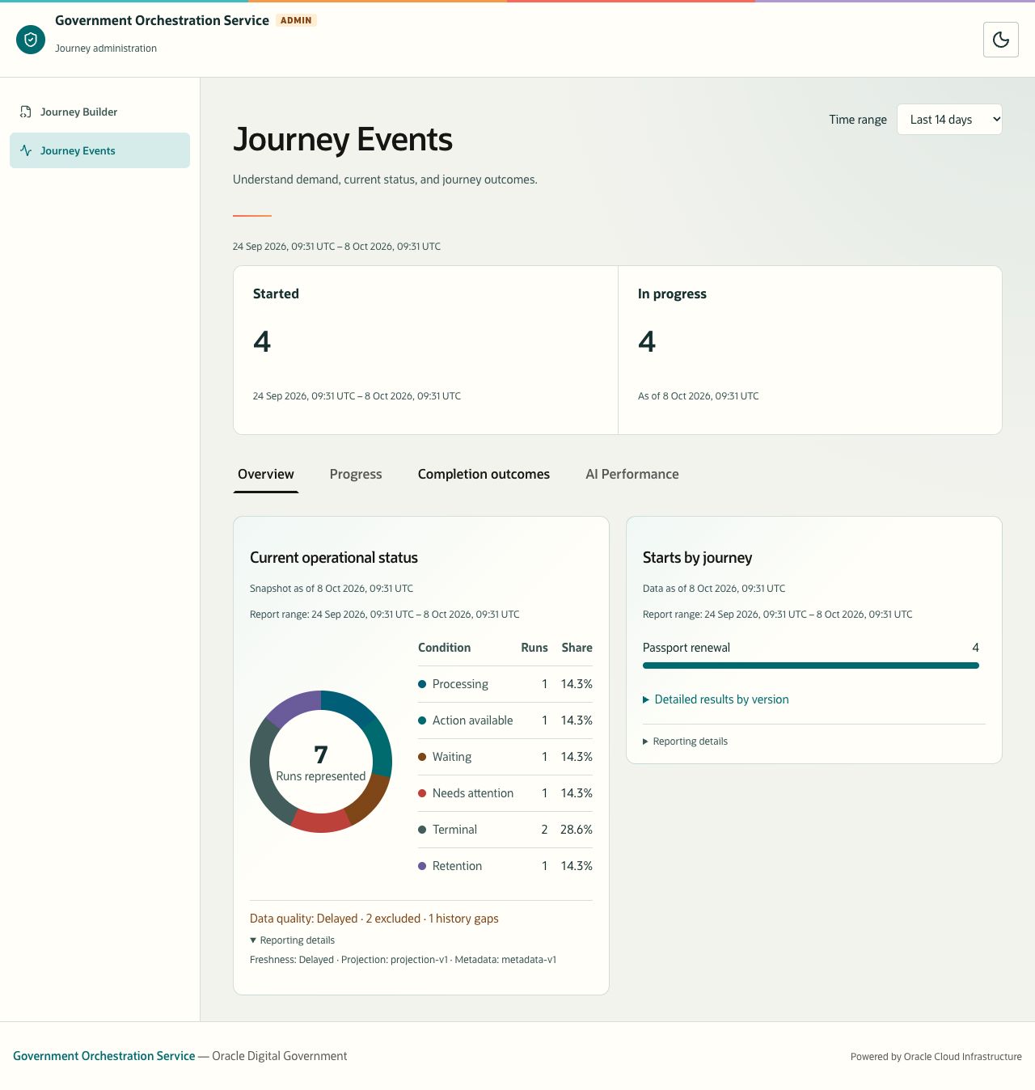Click the Government Orchestration Service footer link
Image resolution: width=1035 pixels, height=1090 pixels.
click(103, 1056)
